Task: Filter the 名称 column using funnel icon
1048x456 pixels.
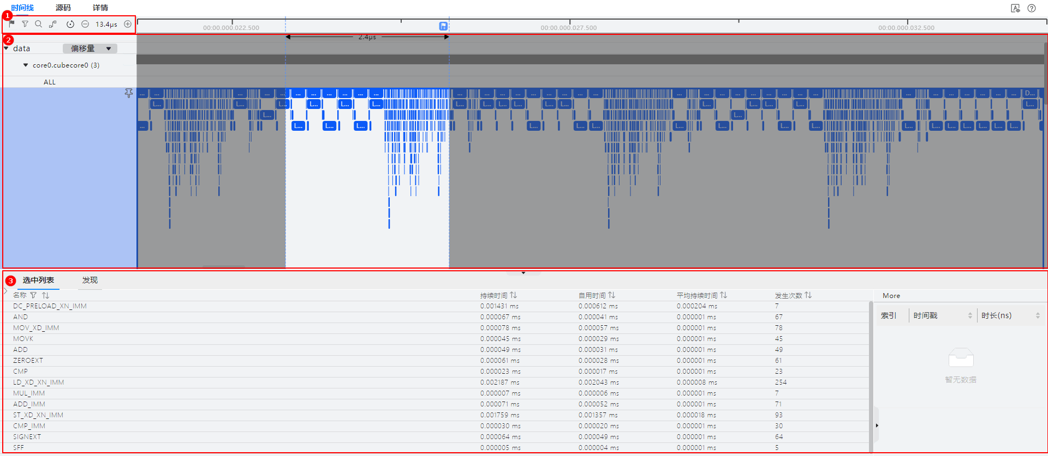Action: 33,295
